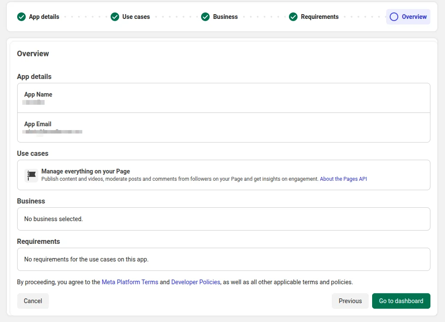Click the green checkmark beside Business step
The image size is (445, 322).
coord(206,17)
